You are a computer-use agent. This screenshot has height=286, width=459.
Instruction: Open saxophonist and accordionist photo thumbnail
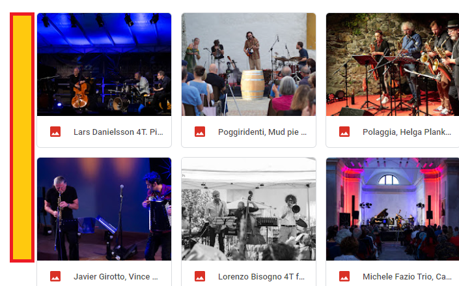tap(104, 209)
